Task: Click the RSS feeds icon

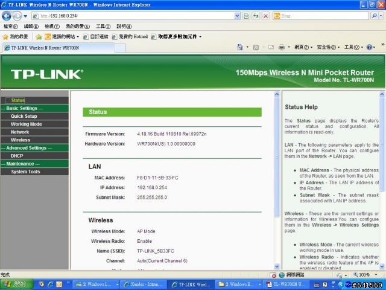Action: click(x=256, y=47)
